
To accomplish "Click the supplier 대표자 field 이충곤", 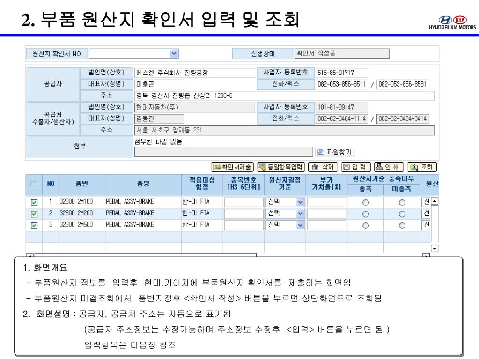I will (x=159, y=84).
